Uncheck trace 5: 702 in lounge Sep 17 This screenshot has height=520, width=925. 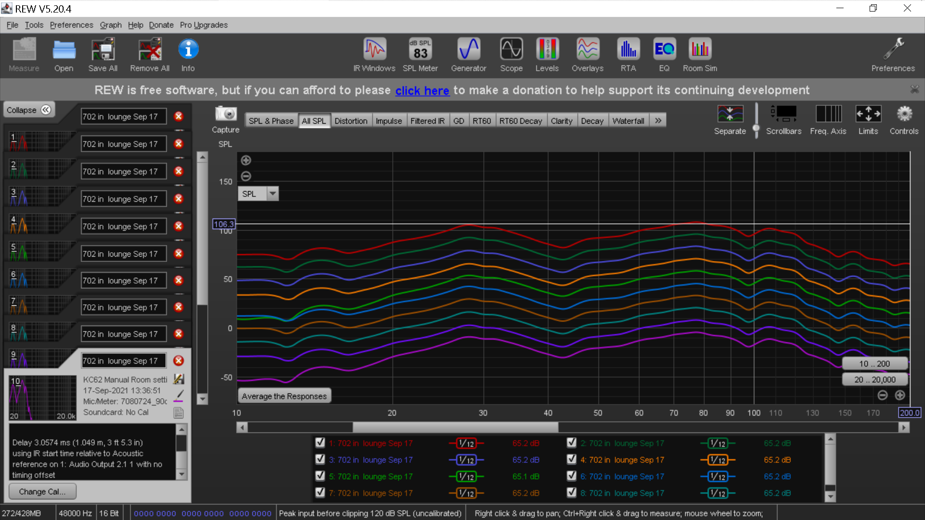320,476
